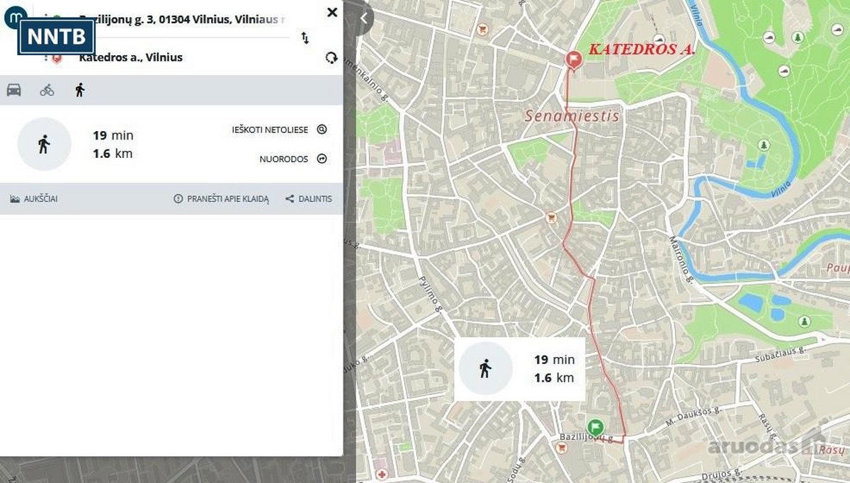Open Ieškoti netoliese search nearby

pyautogui.click(x=280, y=130)
